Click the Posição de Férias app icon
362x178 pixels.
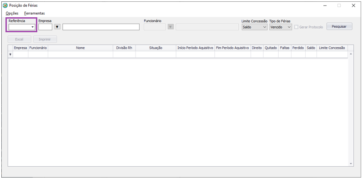(x=5, y=5)
